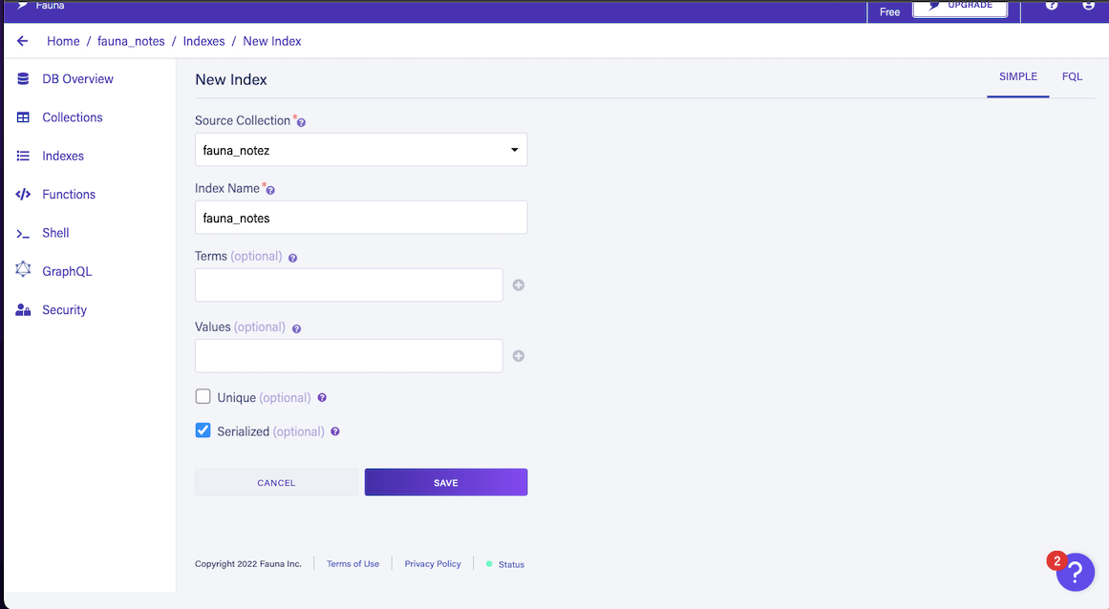Click the Index Name input field
This screenshot has width=1109, height=609.
click(x=361, y=218)
